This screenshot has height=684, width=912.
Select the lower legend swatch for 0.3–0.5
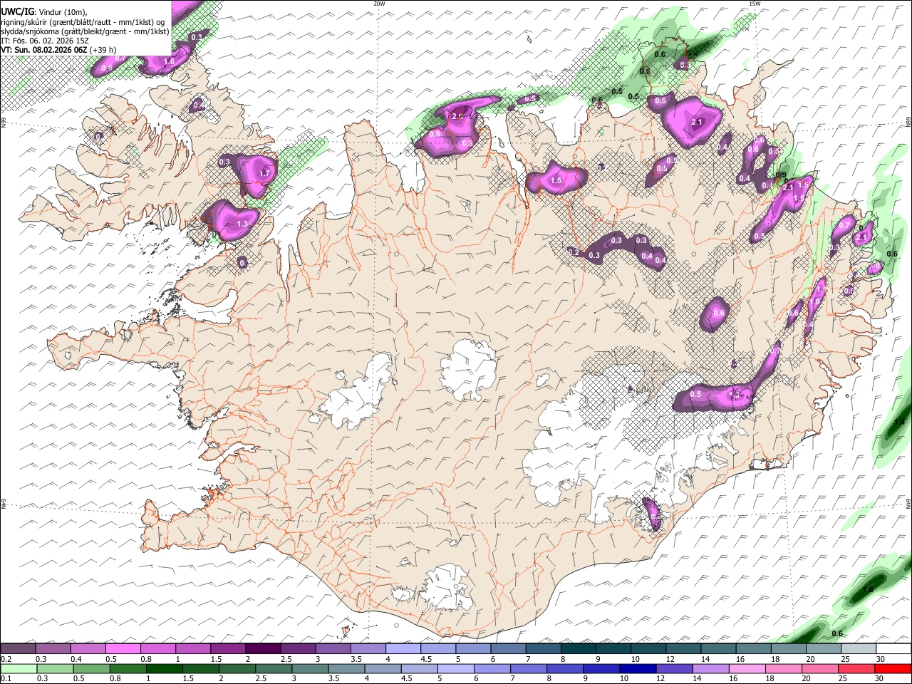tap(55, 668)
